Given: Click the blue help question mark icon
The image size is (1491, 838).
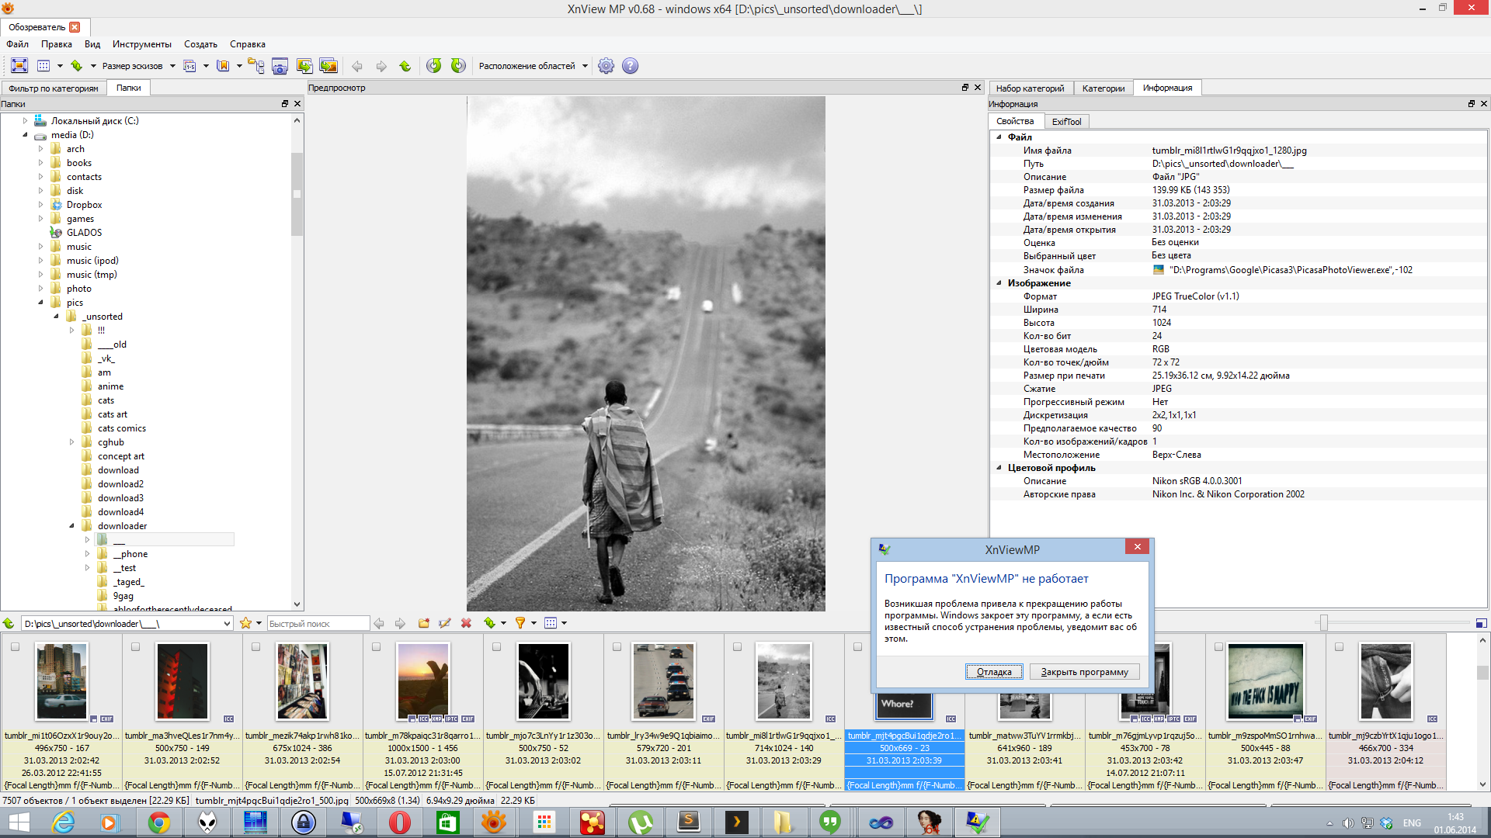Looking at the screenshot, I should pyautogui.click(x=630, y=66).
